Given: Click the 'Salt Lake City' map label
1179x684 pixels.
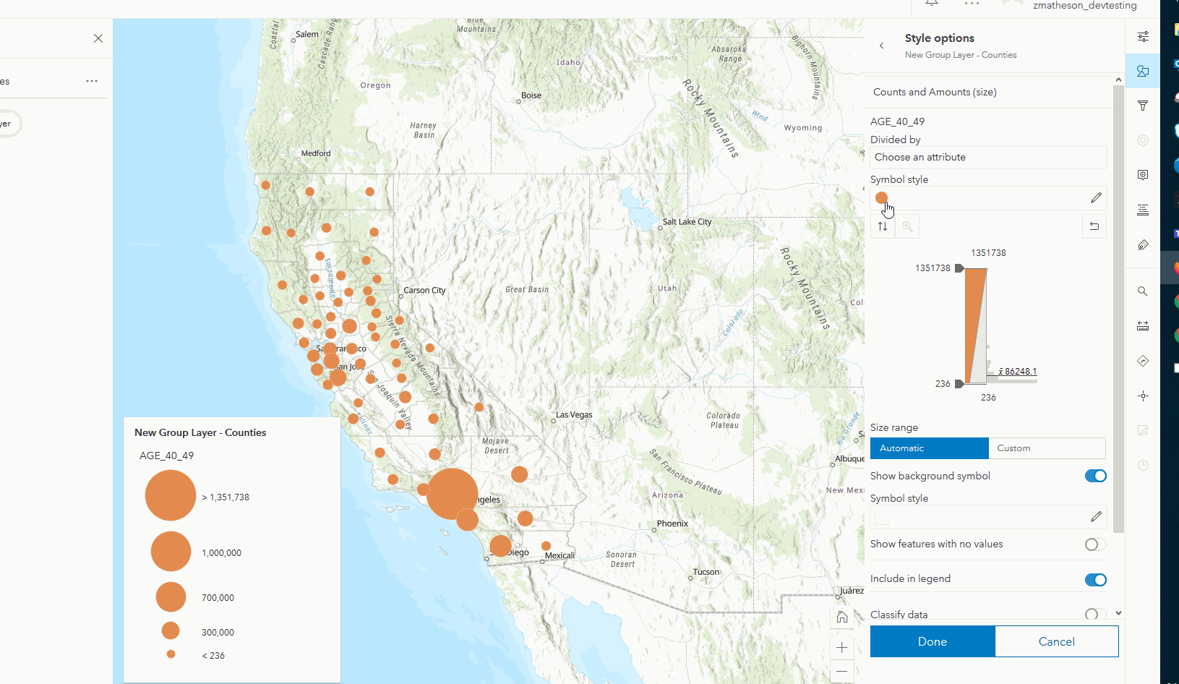Looking at the screenshot, I should (x=687, y=222).
